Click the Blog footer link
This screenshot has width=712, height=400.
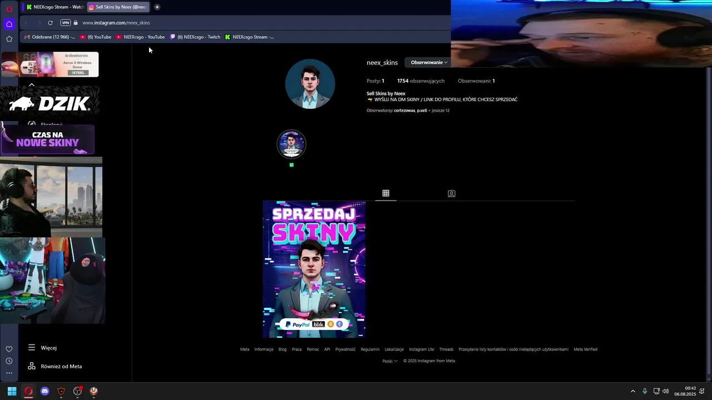283,349
